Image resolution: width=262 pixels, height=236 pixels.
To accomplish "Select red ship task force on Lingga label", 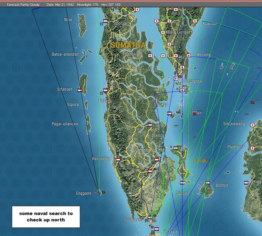I will (195, 114).
